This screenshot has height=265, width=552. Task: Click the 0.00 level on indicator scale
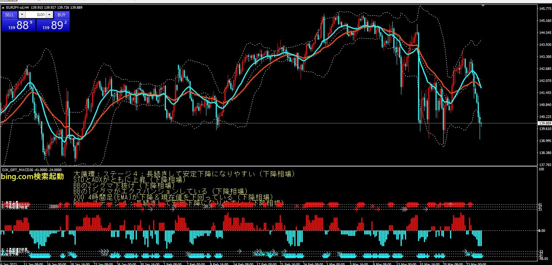541,230
